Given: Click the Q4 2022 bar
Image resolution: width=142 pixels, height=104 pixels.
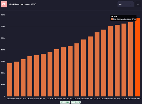Looking at the screenshot, I should (x=84, y=68).
